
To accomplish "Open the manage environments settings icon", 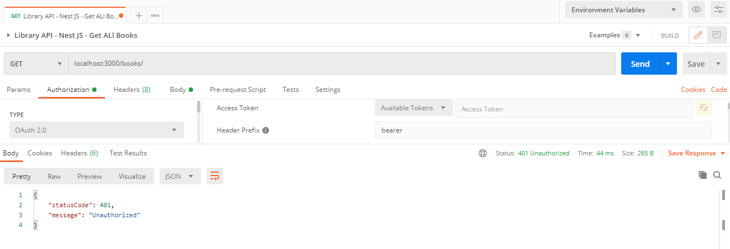I will click(x=718, y=9).
